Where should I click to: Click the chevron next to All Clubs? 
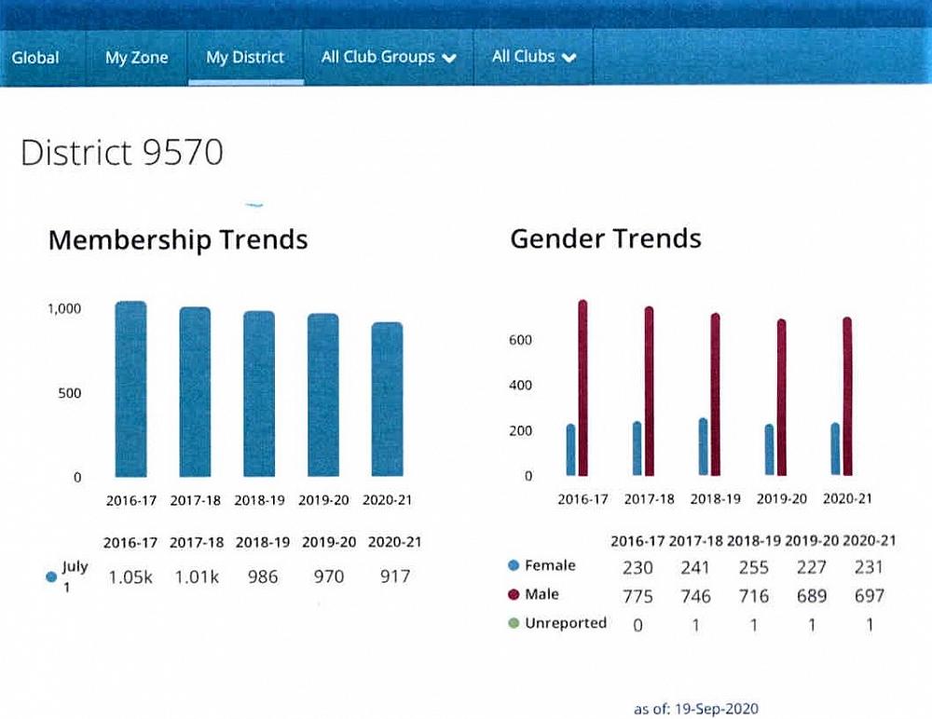click(569, 58)
